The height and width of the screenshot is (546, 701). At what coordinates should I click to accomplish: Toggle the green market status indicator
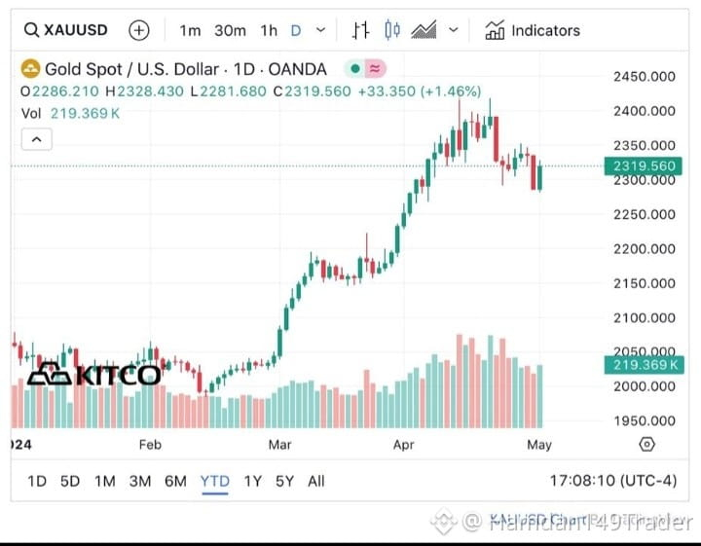355,69
